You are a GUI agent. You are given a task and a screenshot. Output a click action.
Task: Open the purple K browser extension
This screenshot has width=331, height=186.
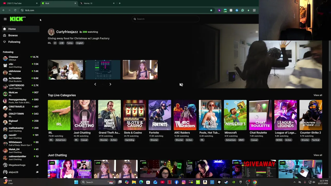tap(219, 10)
